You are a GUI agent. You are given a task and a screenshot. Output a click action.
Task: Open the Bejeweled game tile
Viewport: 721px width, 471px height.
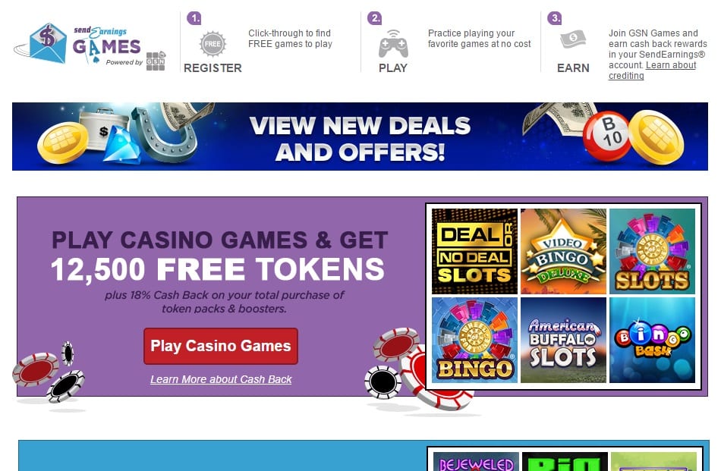[476, 461]
